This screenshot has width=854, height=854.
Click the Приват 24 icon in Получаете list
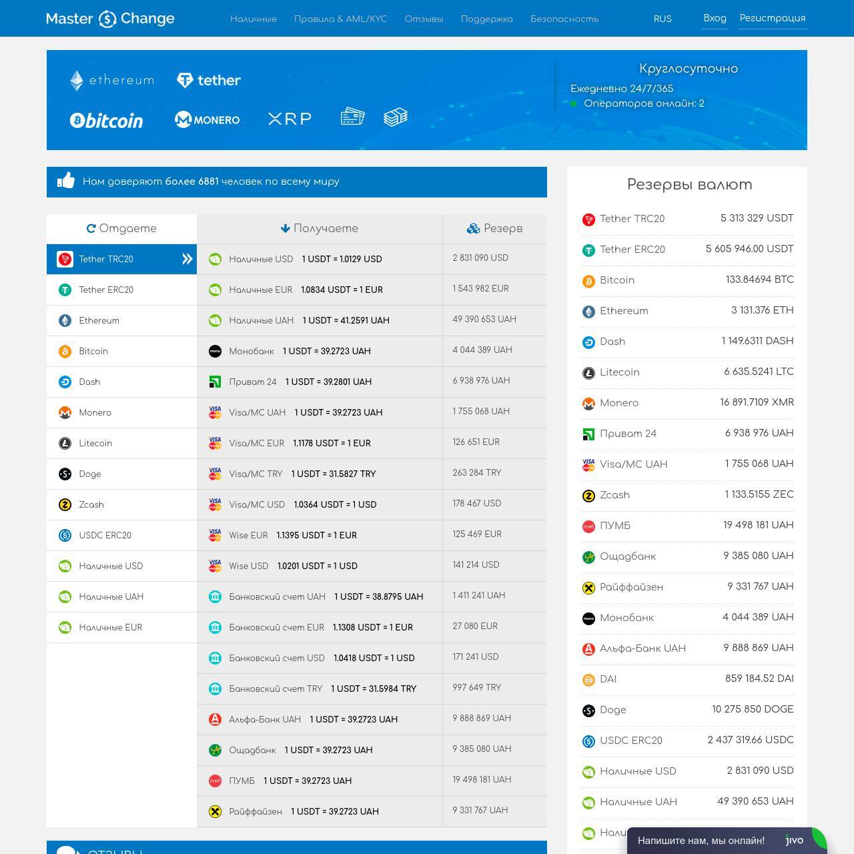[x=215, y=382]
